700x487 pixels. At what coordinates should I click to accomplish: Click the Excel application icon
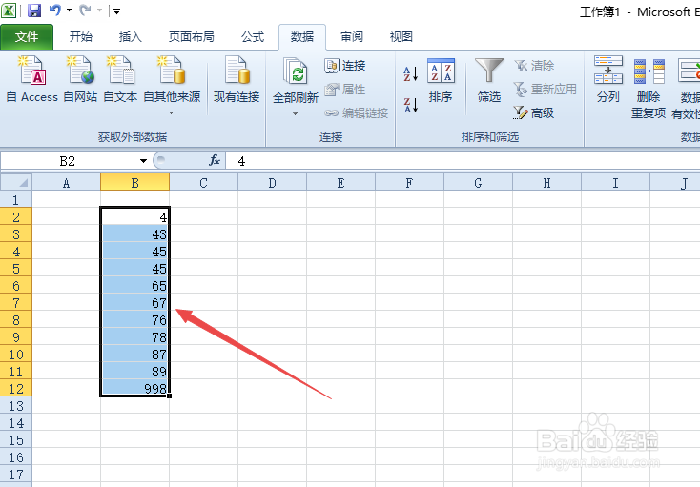(9, 10)
